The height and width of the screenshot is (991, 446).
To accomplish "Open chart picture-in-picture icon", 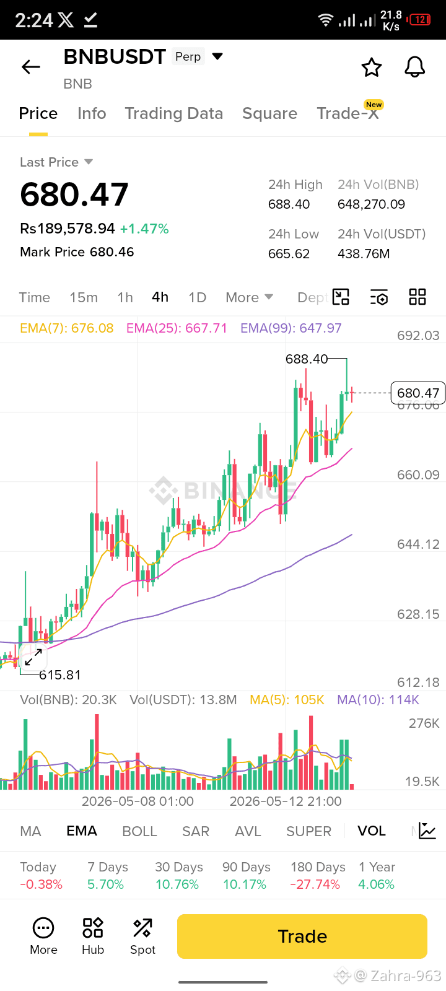I will (341, 297).
